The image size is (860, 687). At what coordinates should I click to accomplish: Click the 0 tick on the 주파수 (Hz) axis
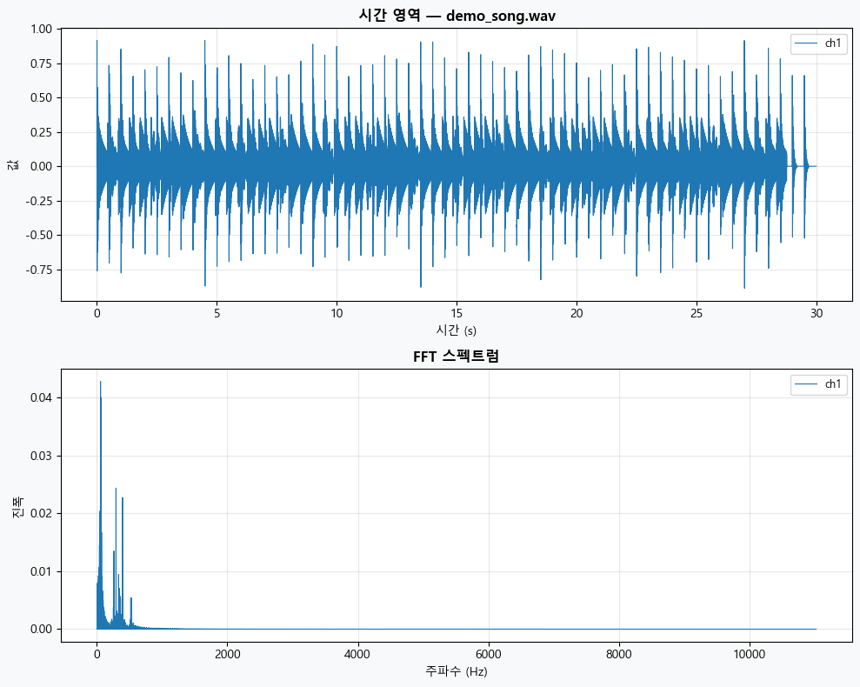coord(97,654)
